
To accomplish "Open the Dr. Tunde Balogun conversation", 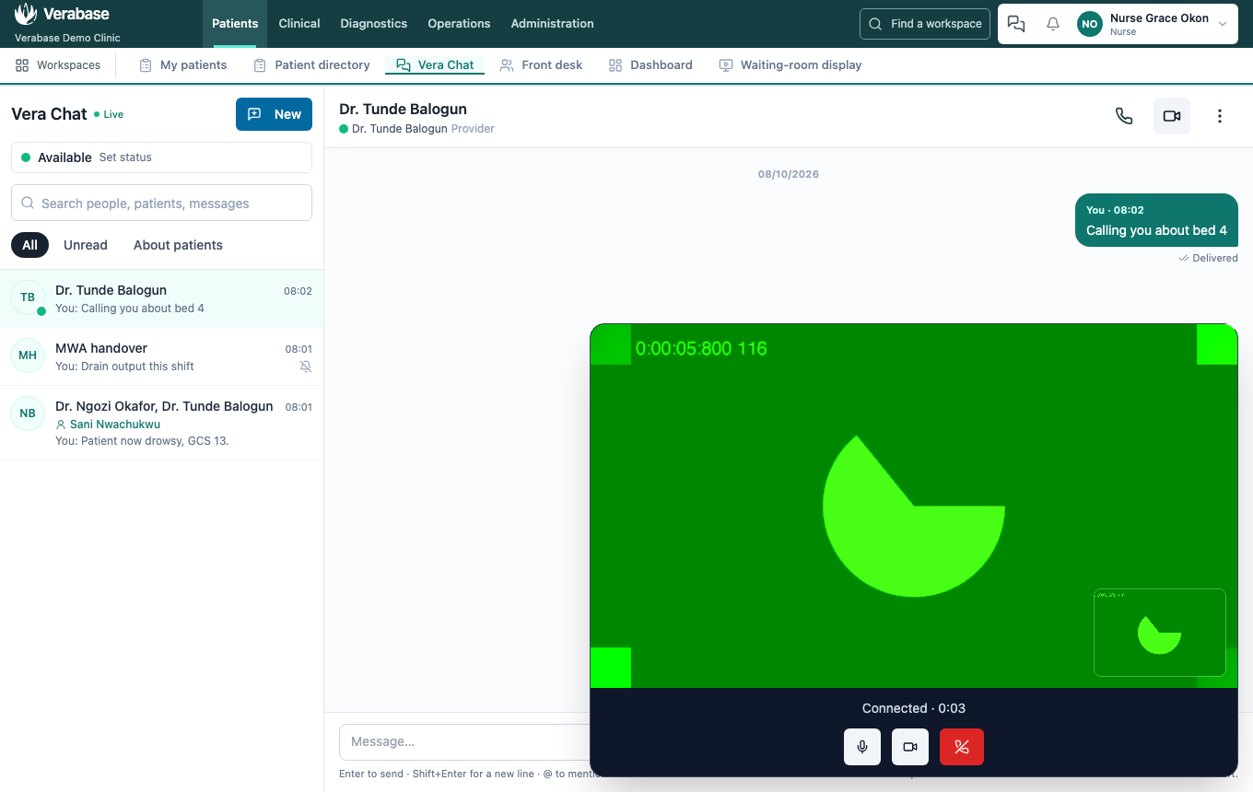I will pyautogui.click(x=161, y=298).
